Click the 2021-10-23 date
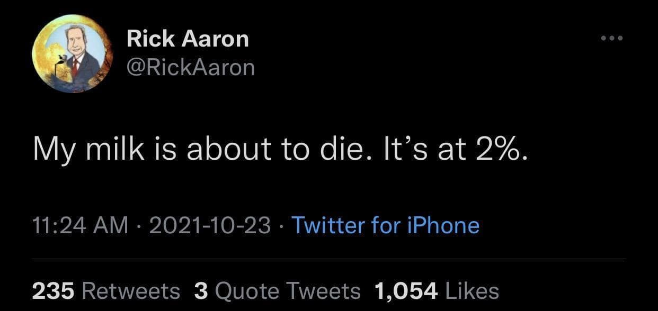This screenshot has width=658, height=311. (210, 226)
